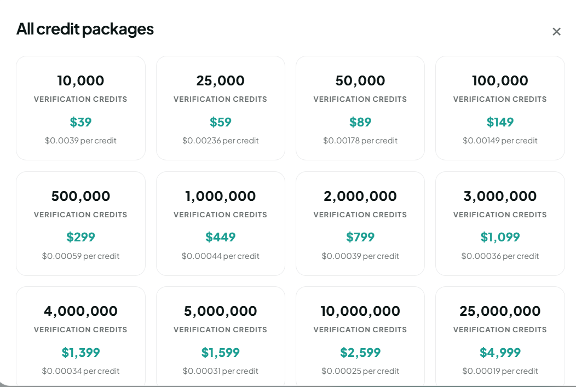Close the All credit packages dialog
This screenshot has height=387, width=576.
coord(556,32)
